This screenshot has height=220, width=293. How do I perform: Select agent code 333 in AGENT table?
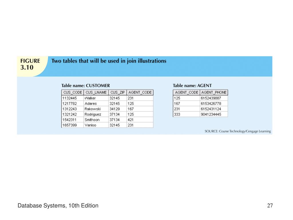pos(187,114)
